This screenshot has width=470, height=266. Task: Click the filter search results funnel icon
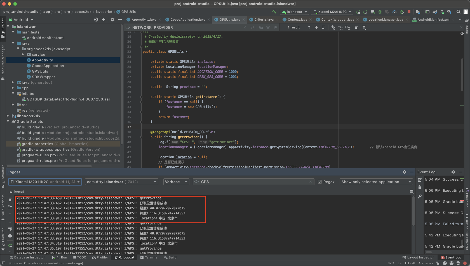click(x=364, y=27)
